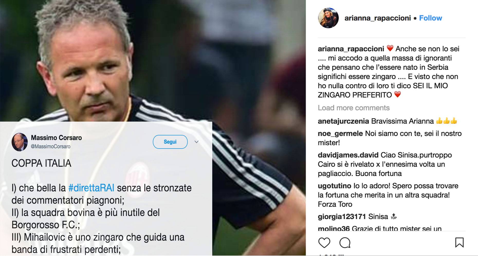View ugotutino's profile

(x=334, y=186)
